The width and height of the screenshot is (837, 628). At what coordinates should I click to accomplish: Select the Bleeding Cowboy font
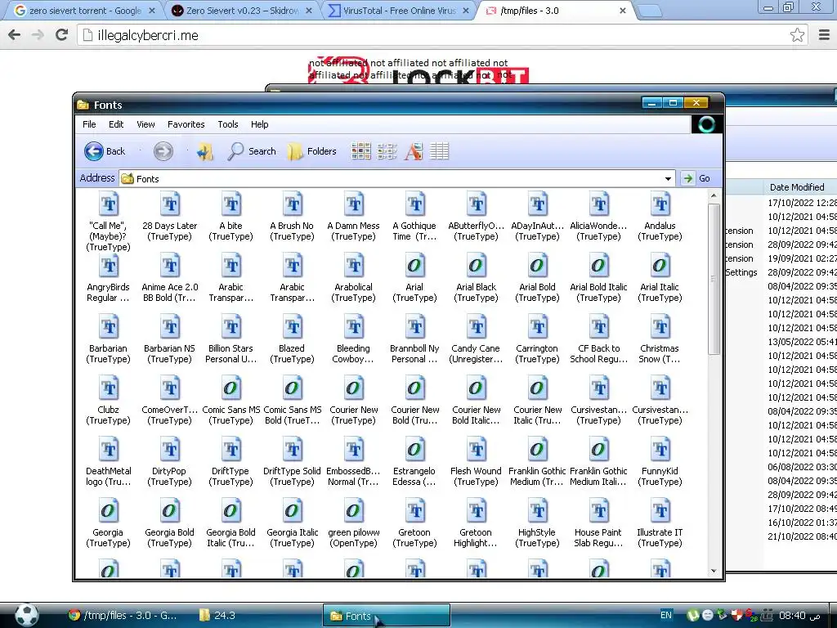coord(353,339)
